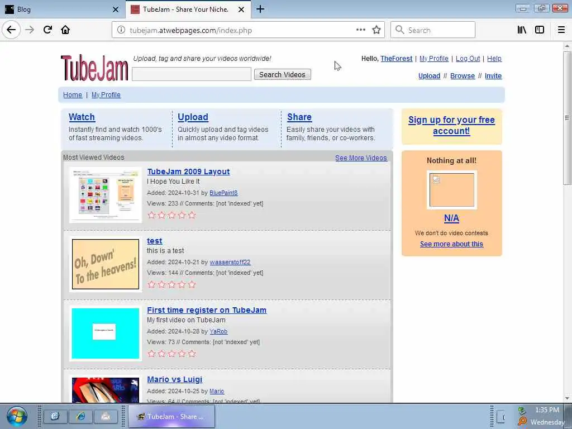Show site information icon in address bar
Viewport: 572px width, 429px height.
tap(121, 30)
